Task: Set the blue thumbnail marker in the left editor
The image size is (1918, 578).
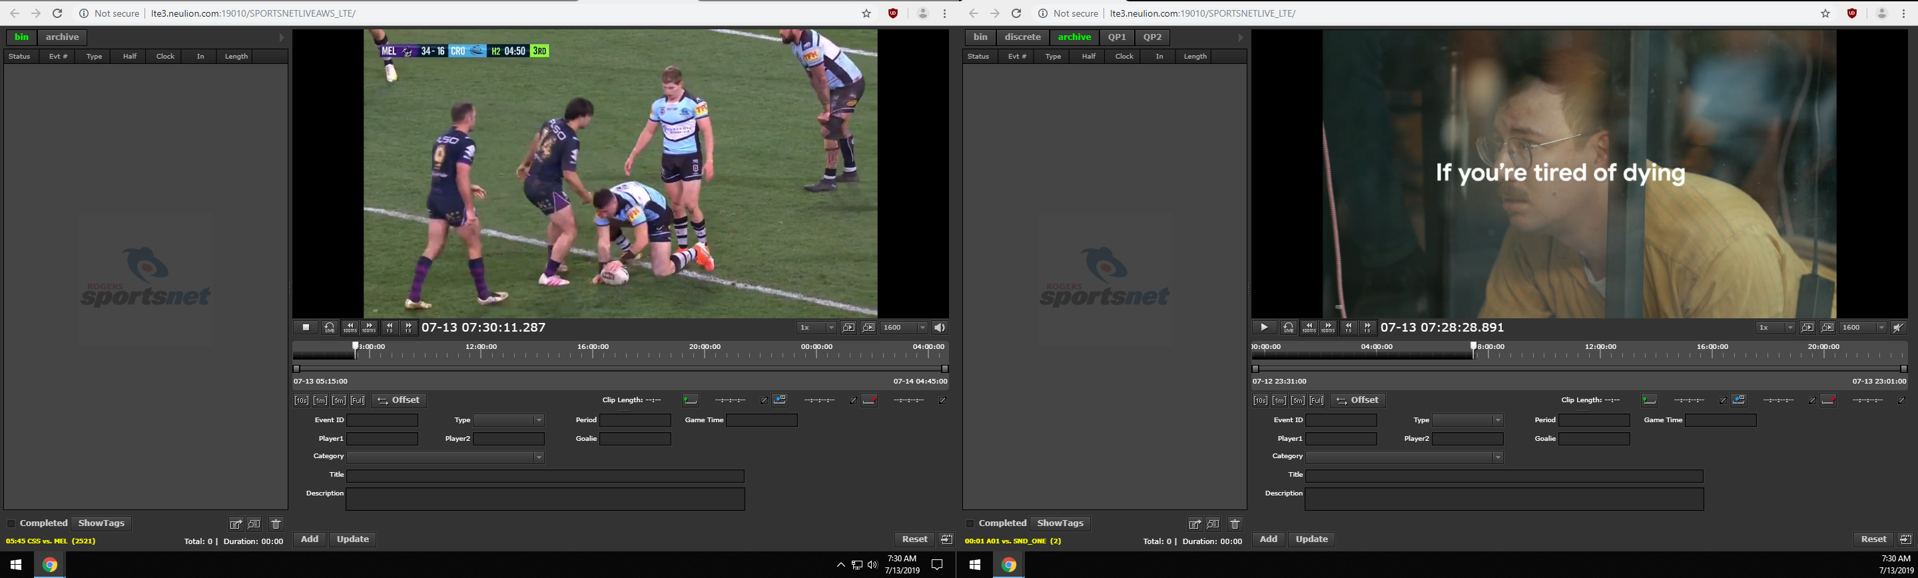Action: pyautogui.click(x=780, y=401)
